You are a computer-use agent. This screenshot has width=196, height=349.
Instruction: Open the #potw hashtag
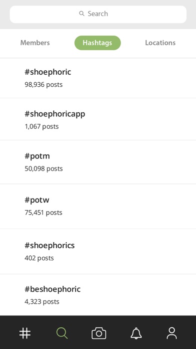98,206
